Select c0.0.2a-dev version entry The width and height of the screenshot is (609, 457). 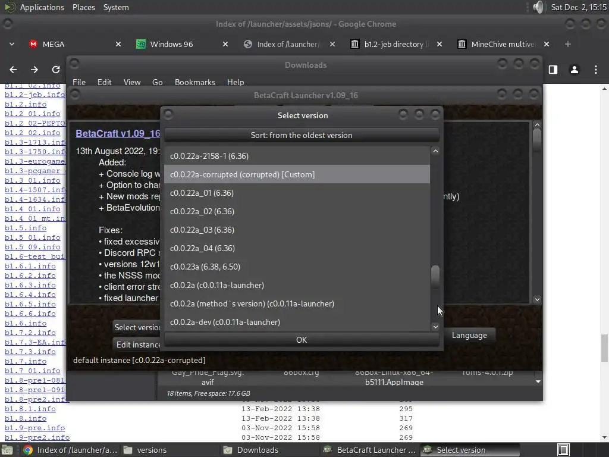pyautogui.click(x=297, y=322)
